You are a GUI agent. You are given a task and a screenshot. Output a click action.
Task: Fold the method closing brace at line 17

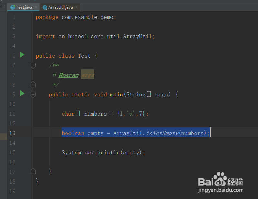(x=33, y=171)
